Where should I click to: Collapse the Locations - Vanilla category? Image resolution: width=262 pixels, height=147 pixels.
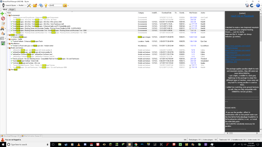[8, 39]
